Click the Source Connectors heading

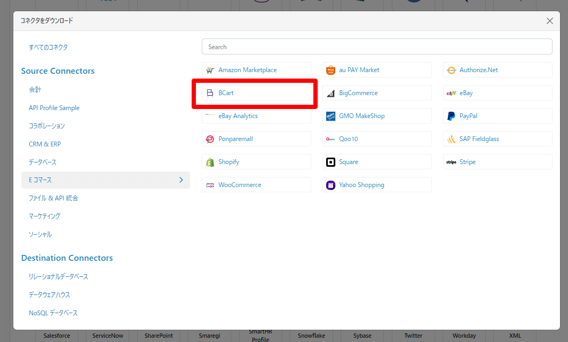pyautogui.click(x=58, y=71)
